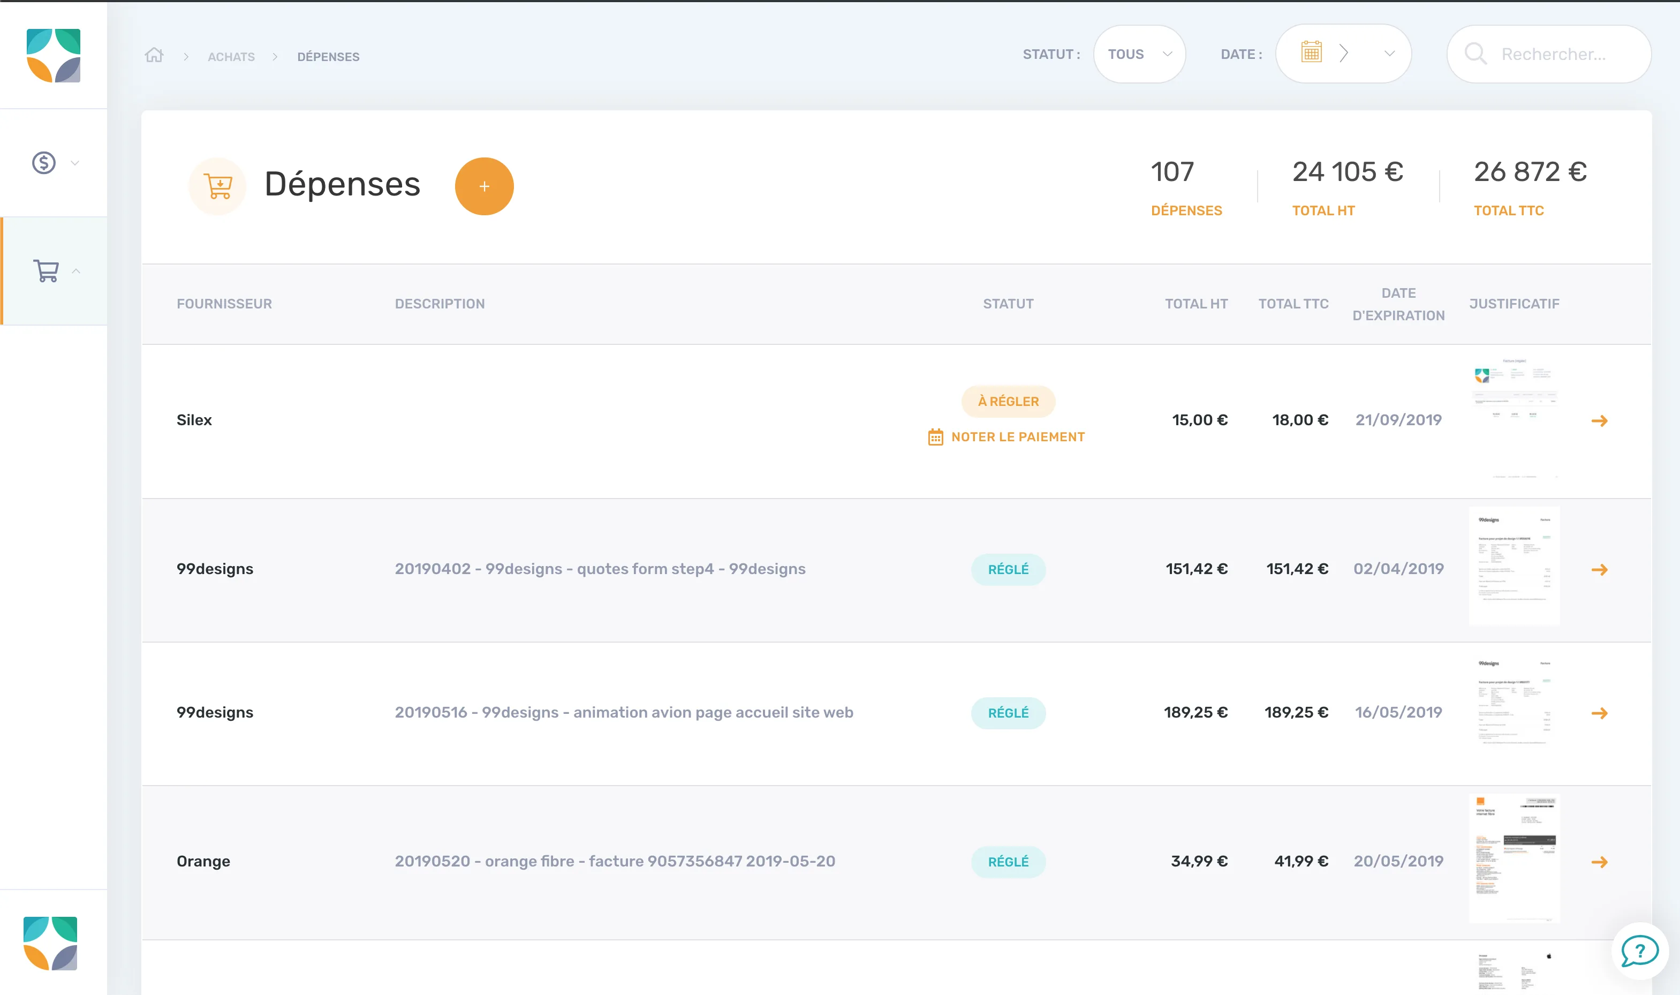Screen dimensions: 1680x995
Task: Click RÉGLÉ badge on quotes form step4 row
Action: pos(1008,569)
